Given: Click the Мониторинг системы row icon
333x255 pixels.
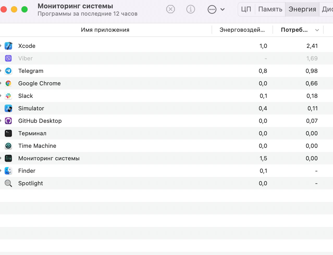Looking at the screenshot, I should [8, 158].
